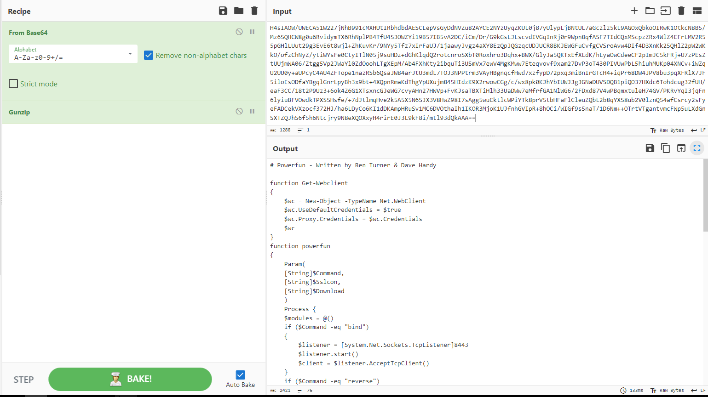Image resolution: width=708 pixels, height=397 pixels.
Task: Disable the Gunzip operation
Action: tap(239, 112)
